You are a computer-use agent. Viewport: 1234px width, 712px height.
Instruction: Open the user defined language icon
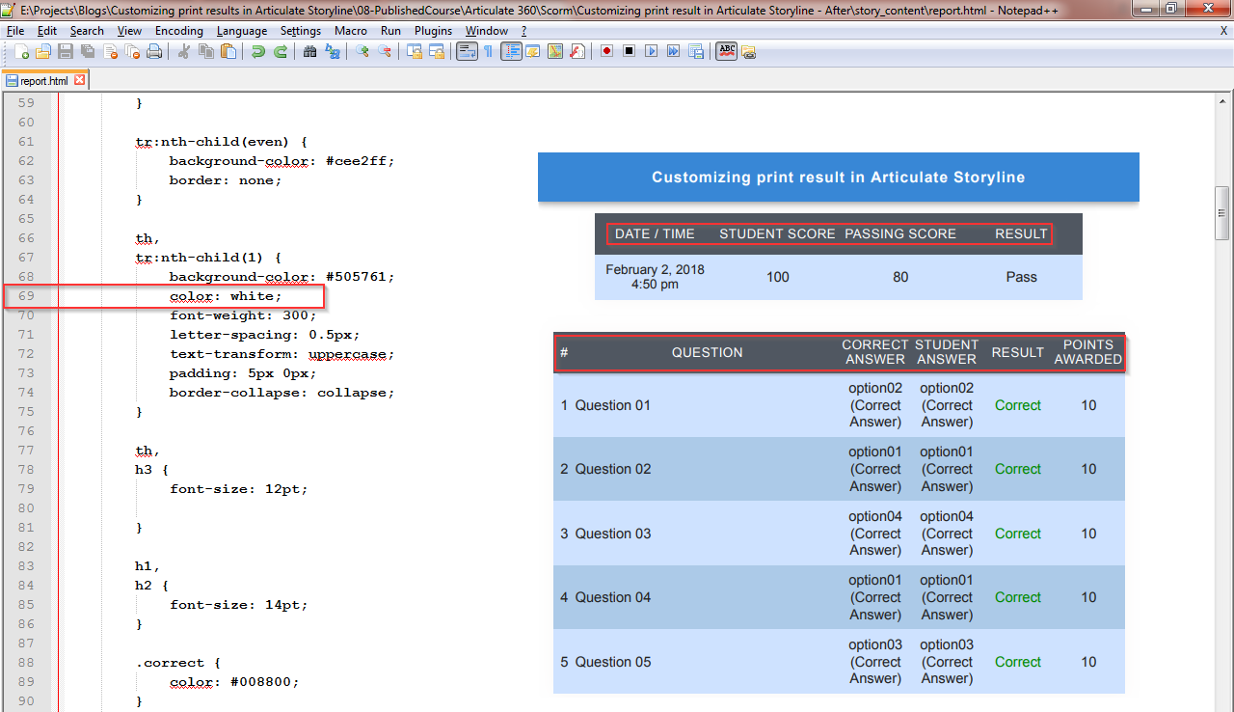point(532,51)
